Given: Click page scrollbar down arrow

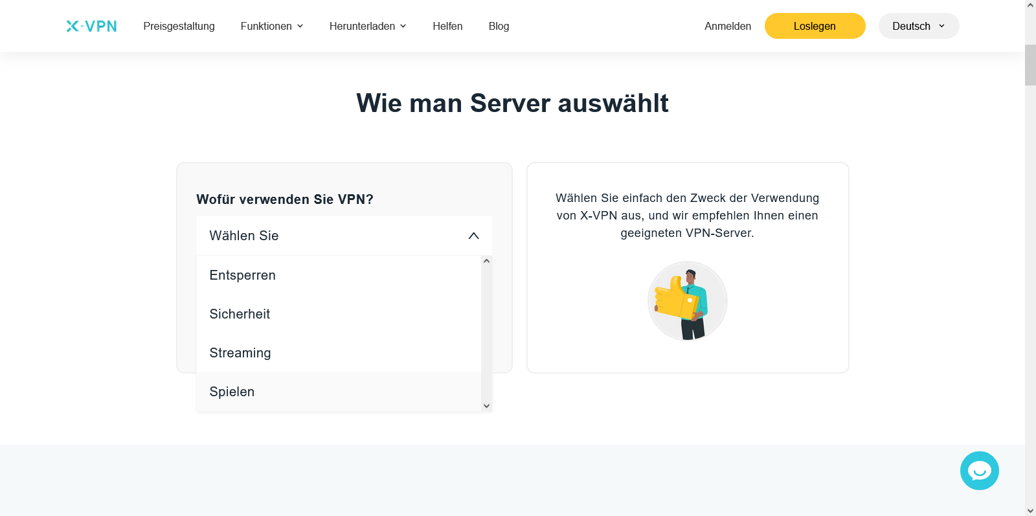Looking at the screenshot, I should coord(1030,511).
